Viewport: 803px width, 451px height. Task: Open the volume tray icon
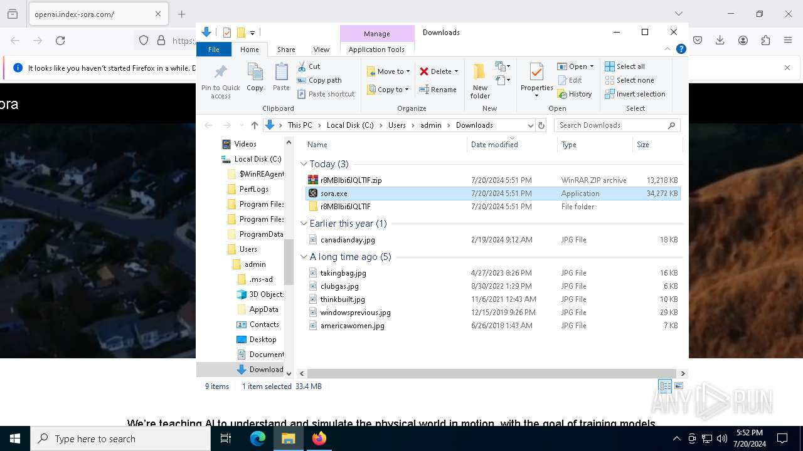tap(721, 438)
